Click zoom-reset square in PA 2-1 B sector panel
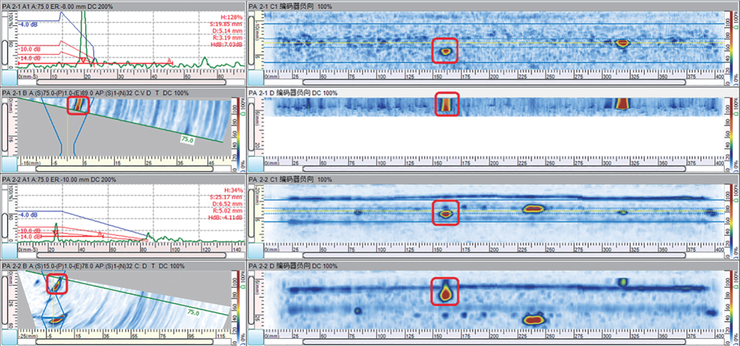740x346 pixels. click(x=9, y=165)
